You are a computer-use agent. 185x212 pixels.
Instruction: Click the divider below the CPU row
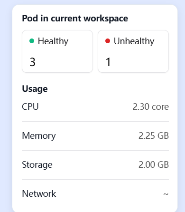point(95,122)
